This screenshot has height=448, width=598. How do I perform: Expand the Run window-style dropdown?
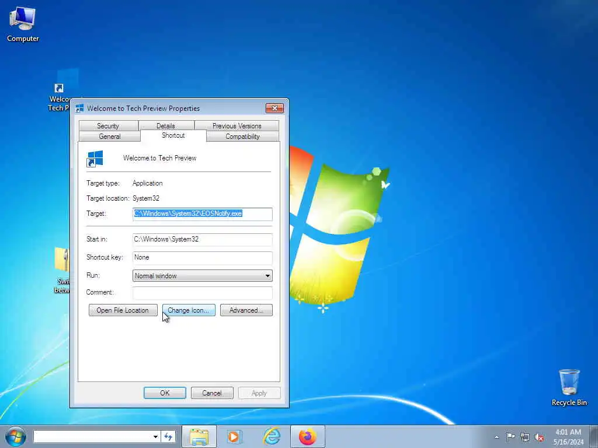point(267,276)
